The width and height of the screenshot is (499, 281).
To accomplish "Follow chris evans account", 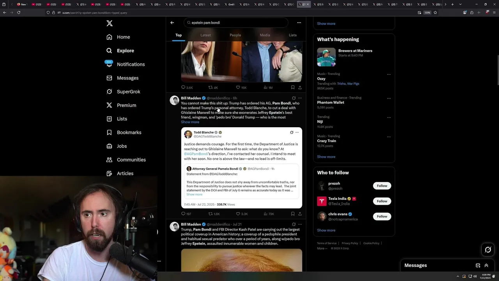I will (382, 216).
